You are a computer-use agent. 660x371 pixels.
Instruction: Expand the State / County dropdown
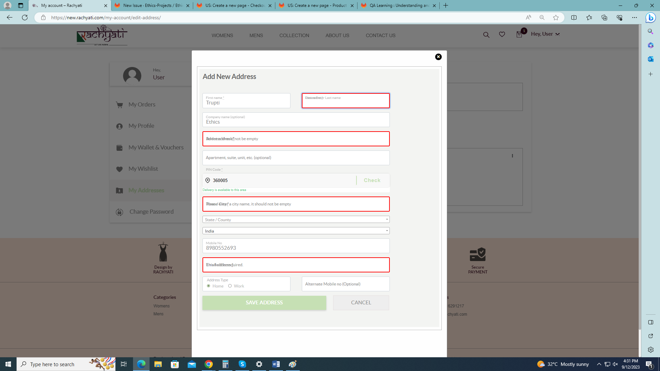point(296,220)
